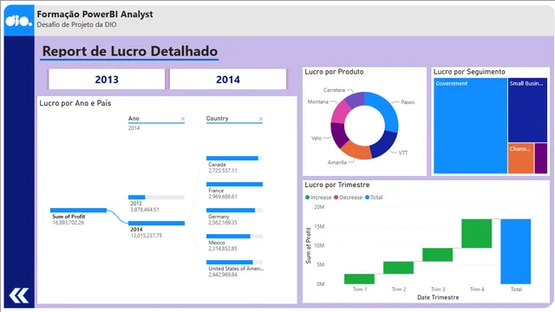Viewport: 555px width, 312px height.
Task: Click the Country level header label
Action: point(218,119)
